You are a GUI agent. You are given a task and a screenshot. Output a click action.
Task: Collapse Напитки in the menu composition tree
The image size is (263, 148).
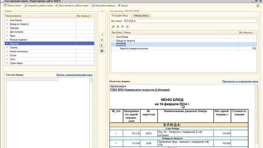tap(113, 44)
